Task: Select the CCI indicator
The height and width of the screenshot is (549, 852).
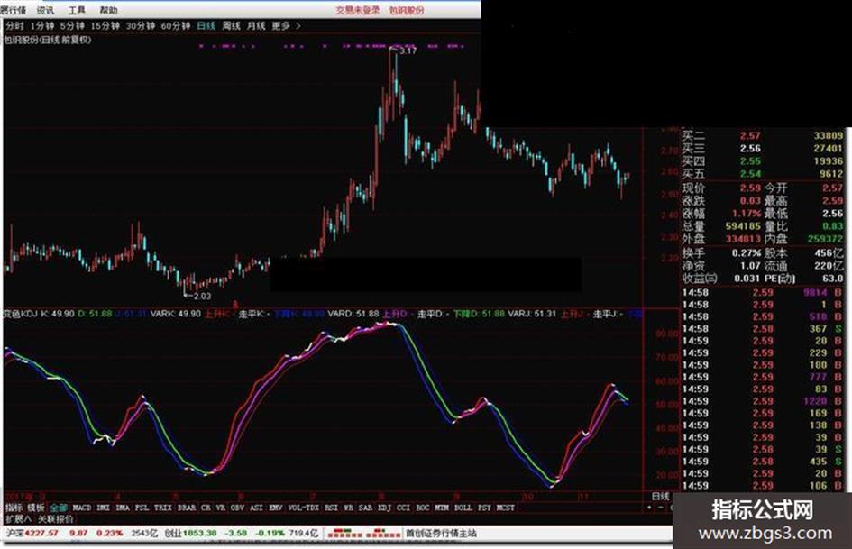Action: 404,508
